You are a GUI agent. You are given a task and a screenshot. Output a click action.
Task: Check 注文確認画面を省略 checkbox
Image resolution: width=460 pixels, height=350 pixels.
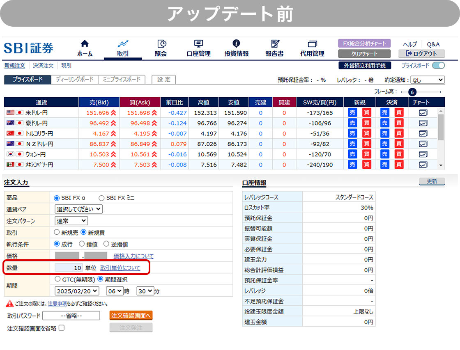click(x=62, y=328)
